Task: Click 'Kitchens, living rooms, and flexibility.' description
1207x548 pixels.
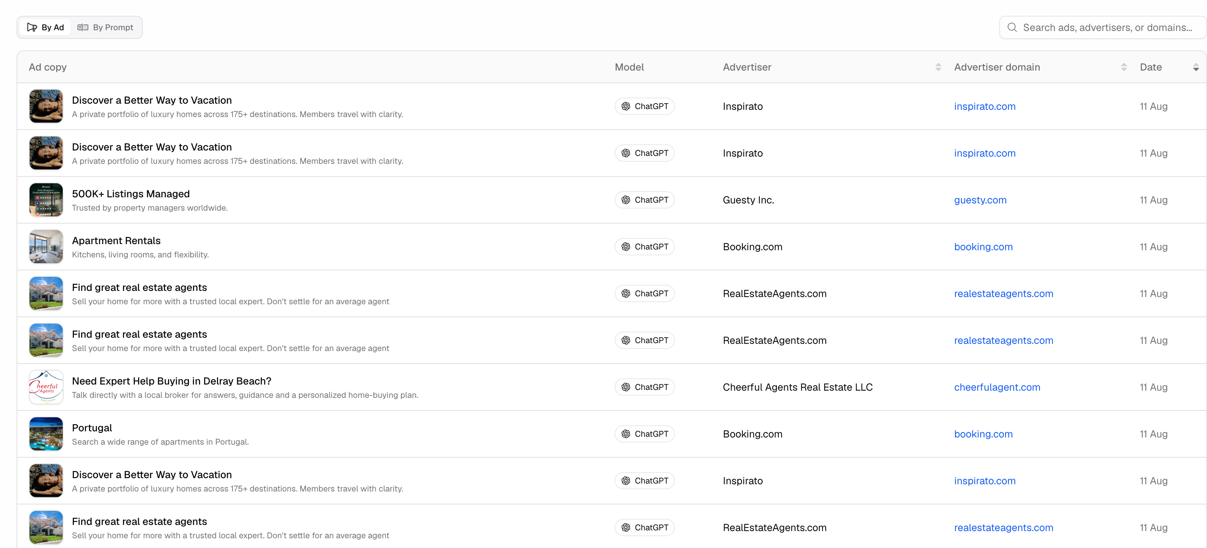Action: click(141, 255)
